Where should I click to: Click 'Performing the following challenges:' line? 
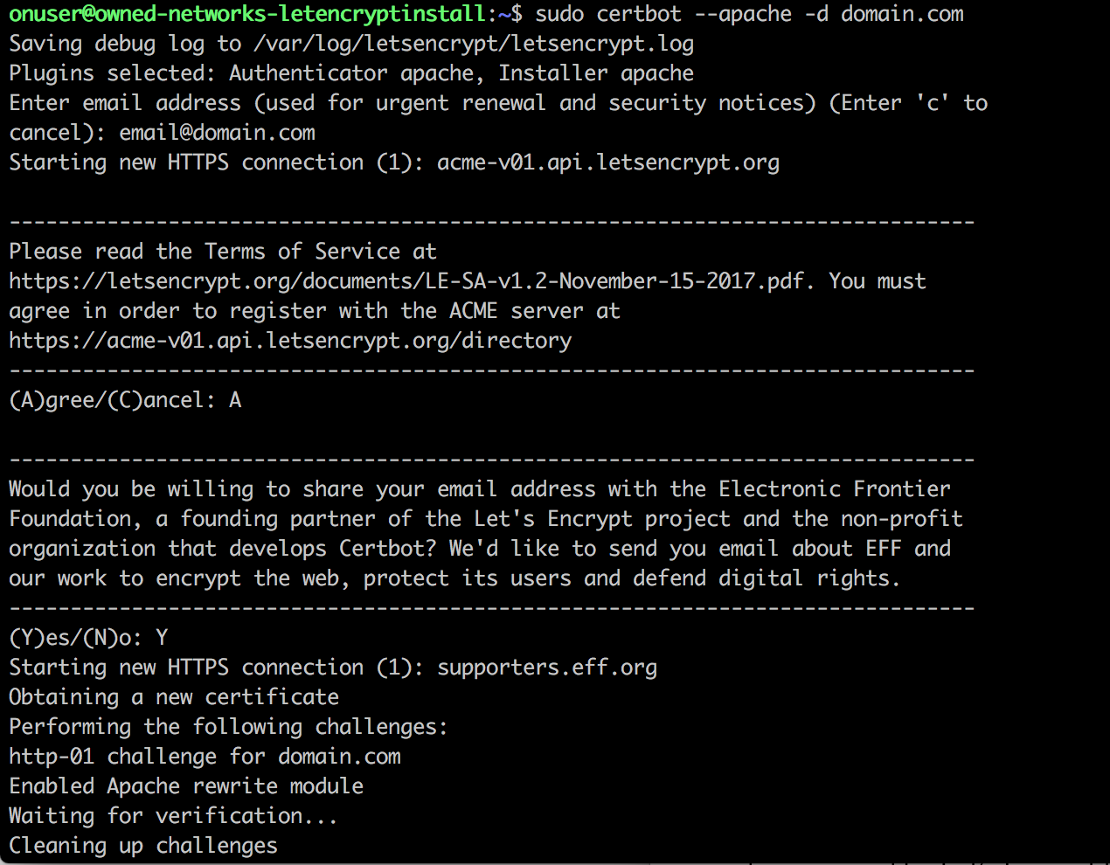pyautogui.click(x=228, y=727)
